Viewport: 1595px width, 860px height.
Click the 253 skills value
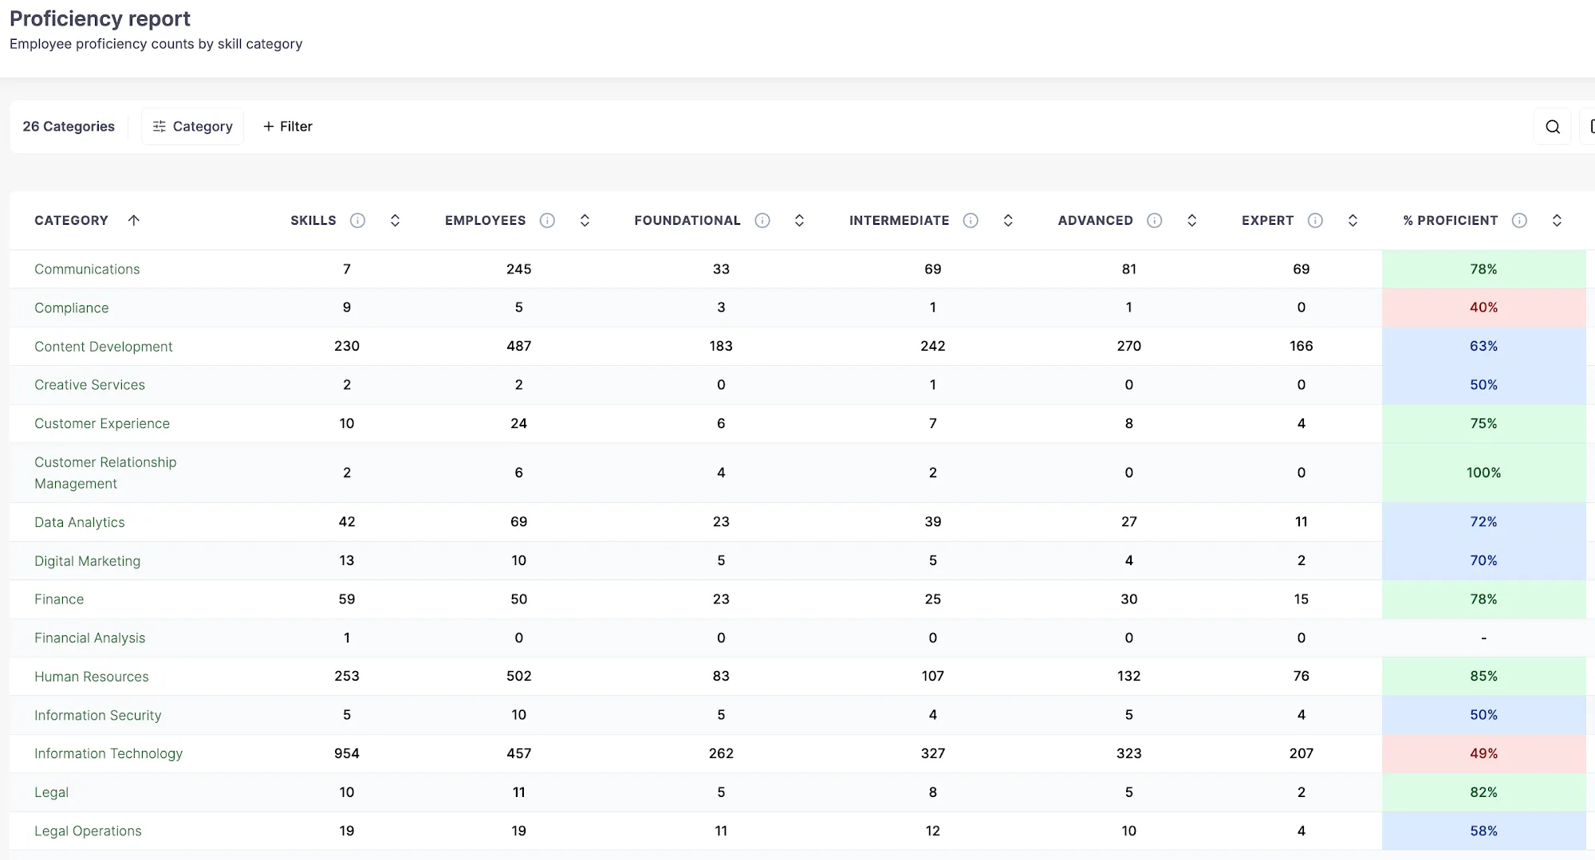pos(347,676)
